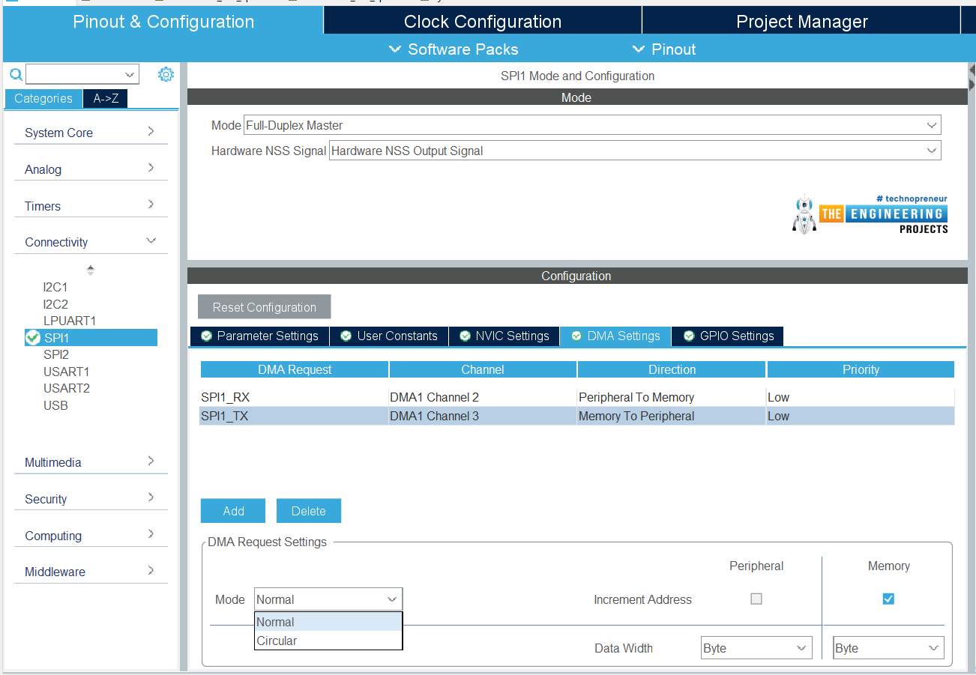Expand the Middleware category
The height and width of the screenshot is (675, 976).
[91, 572]
